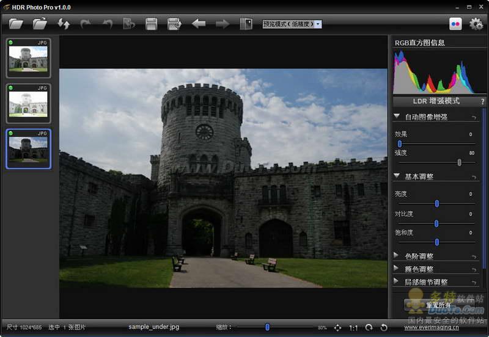Select the overexposed second JPG thumbnail
This screenshot has height=337, width=489.
(x=28, y=103)
